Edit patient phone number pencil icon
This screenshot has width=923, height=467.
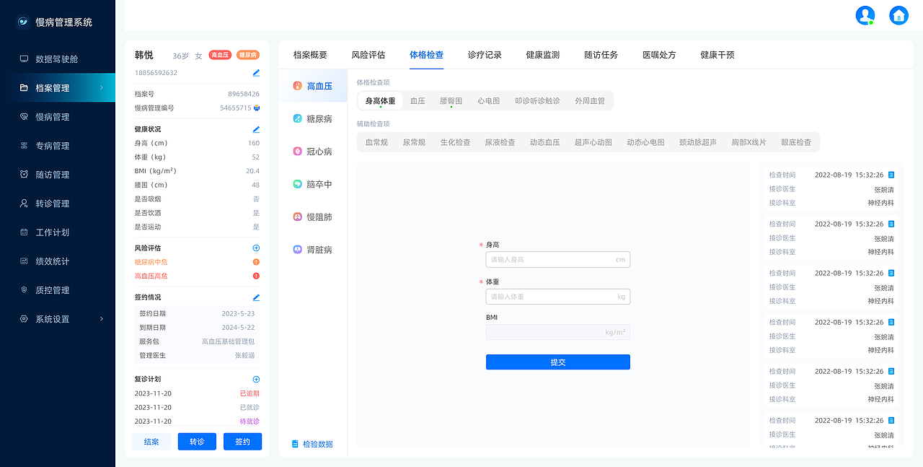[x=256, y=73]
